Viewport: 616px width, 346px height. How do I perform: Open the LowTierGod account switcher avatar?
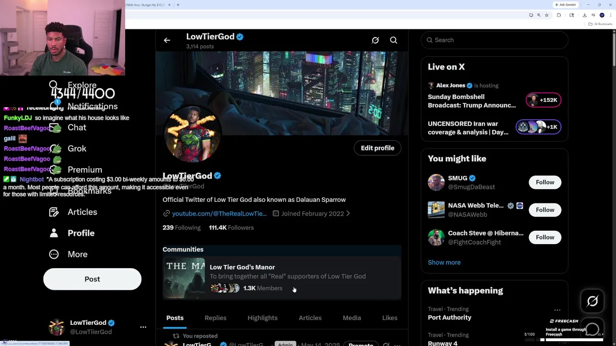click(x=57, y=327)
